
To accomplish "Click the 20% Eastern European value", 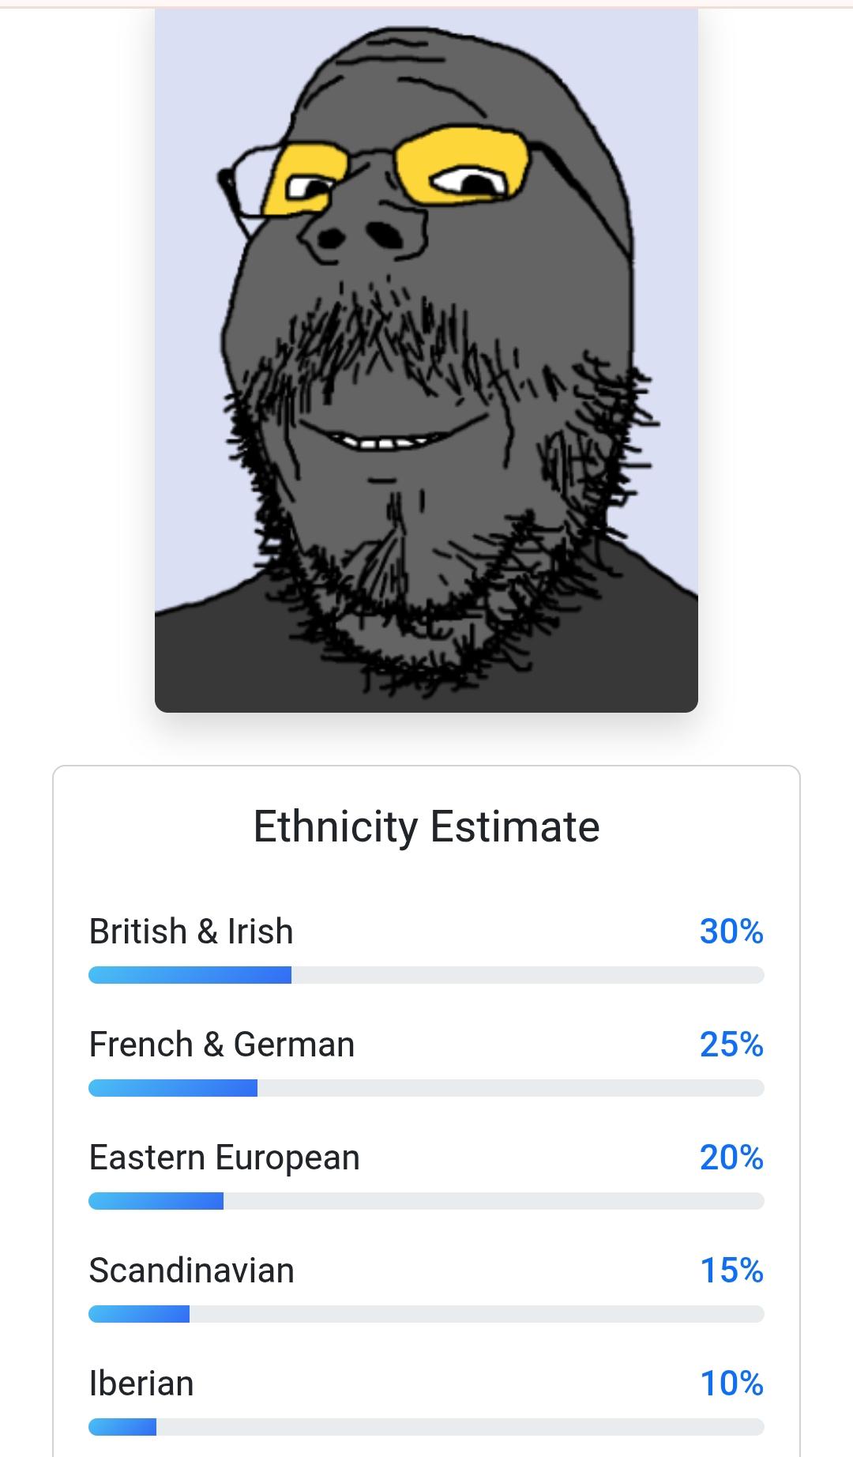I will [x=731, y=1158].
